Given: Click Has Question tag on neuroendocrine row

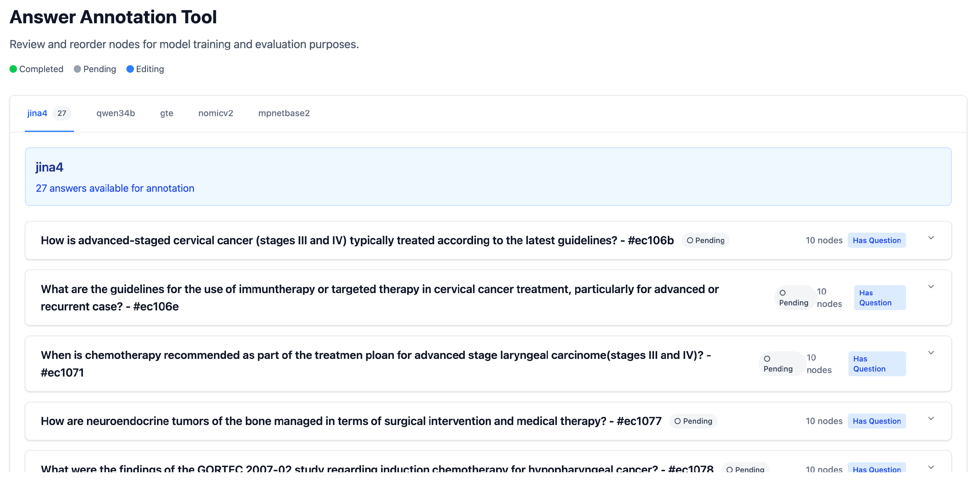Looking at the screenshot, I should 876,421.
